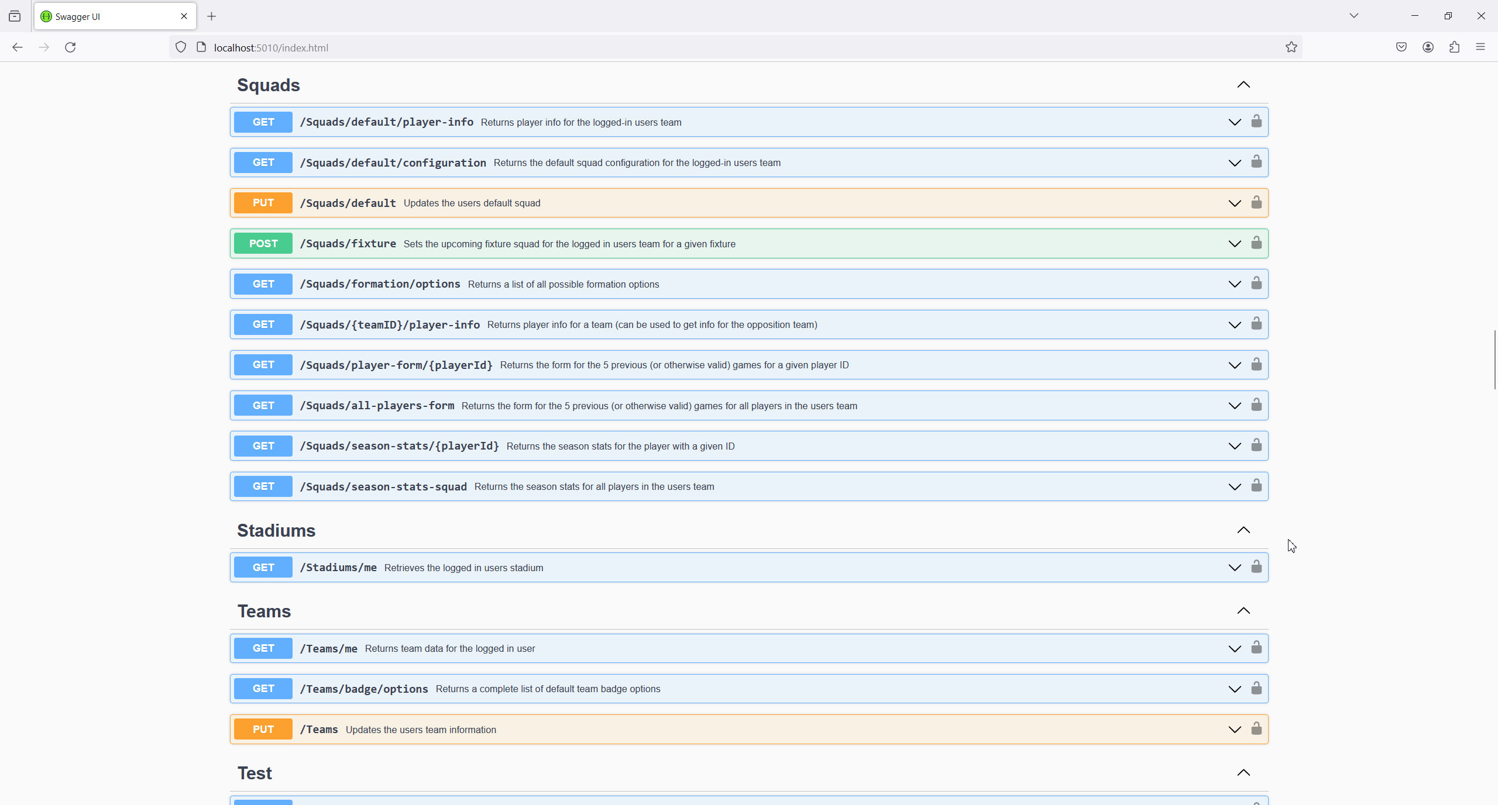
Task: Bookmark this page with the star icon
Action: tap(1291, 47)
